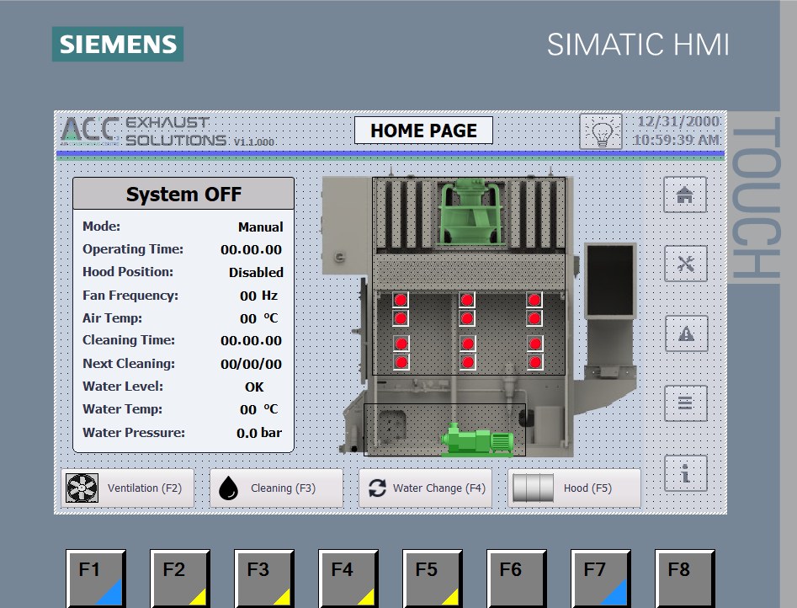Viewport: 797px width, 608px height.
Task: Open the info icon on the sidebar
Action: tap(686, 472)
